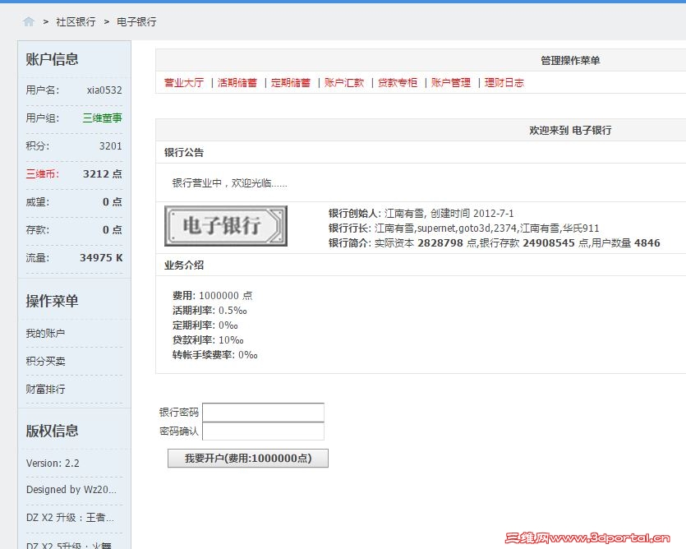Open the 社区银行 breadcrumb link
The width and height of the screenshot is (686, 549).
[x=76, y=22]
